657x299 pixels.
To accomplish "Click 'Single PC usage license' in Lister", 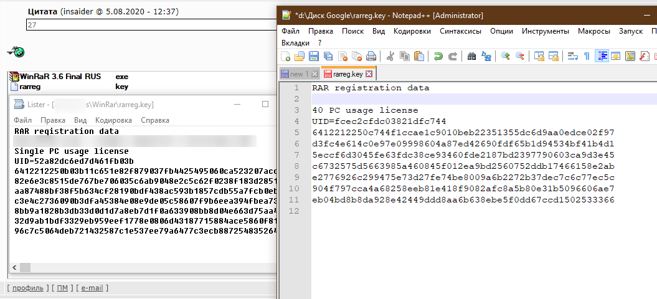I will (72, 151).
